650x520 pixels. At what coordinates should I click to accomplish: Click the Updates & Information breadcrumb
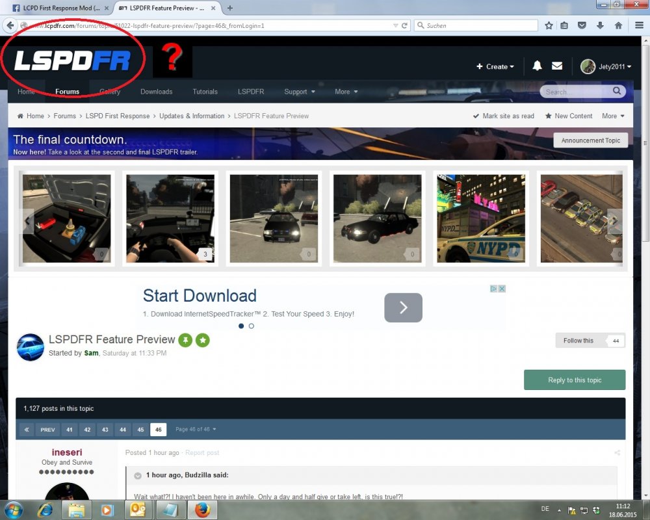pyautogui.click(x=192, y=116)
